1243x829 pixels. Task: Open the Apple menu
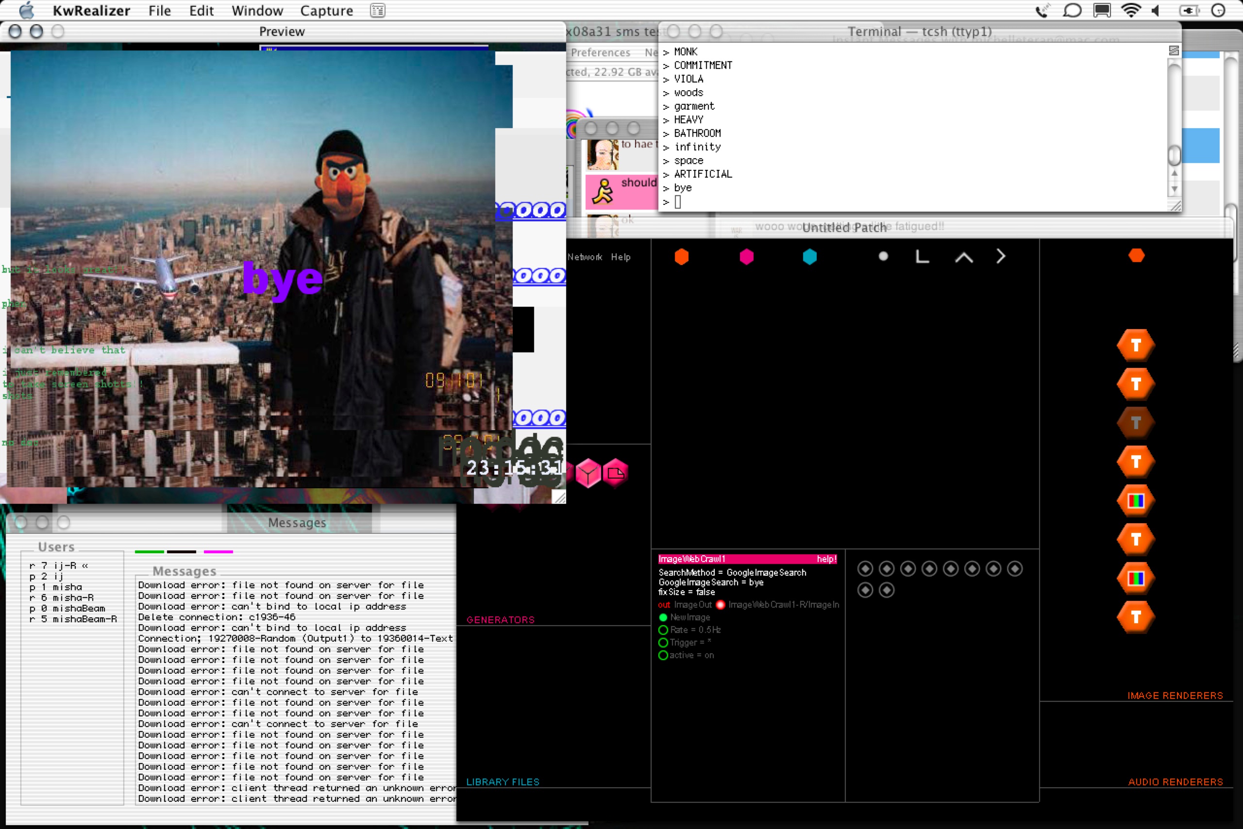(x=26, y=10)
